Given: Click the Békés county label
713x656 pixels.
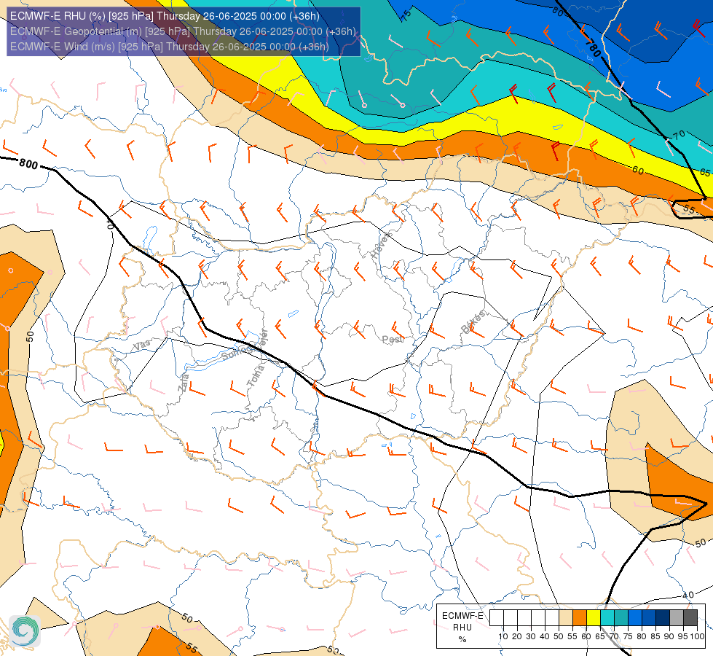Looking at the screenshot, I should tap(473, 321).
